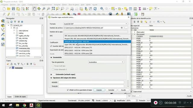Image resolution: width=193 pixels, height=108 pixels.
Task: Collapse the Geometría section
Action: click(x=51, y=57)
